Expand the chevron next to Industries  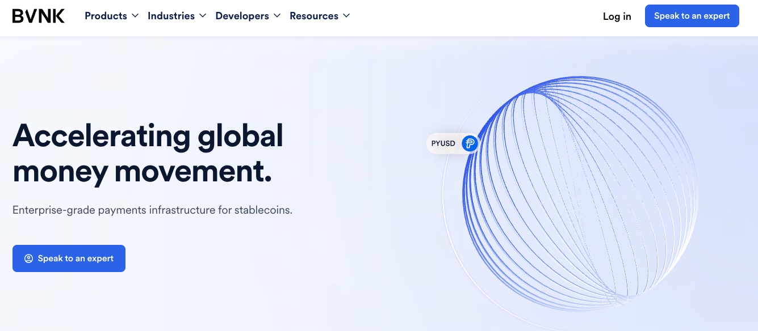click(x=203, y=16)
